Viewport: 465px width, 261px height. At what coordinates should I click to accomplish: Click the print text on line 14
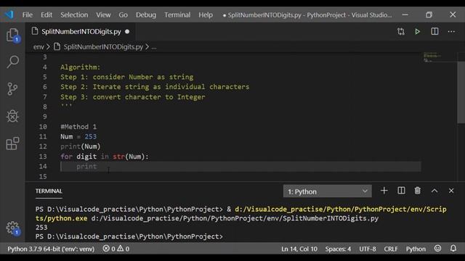coord(86,166)
